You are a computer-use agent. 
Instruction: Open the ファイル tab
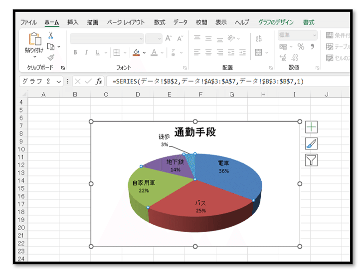click(28, 22)
